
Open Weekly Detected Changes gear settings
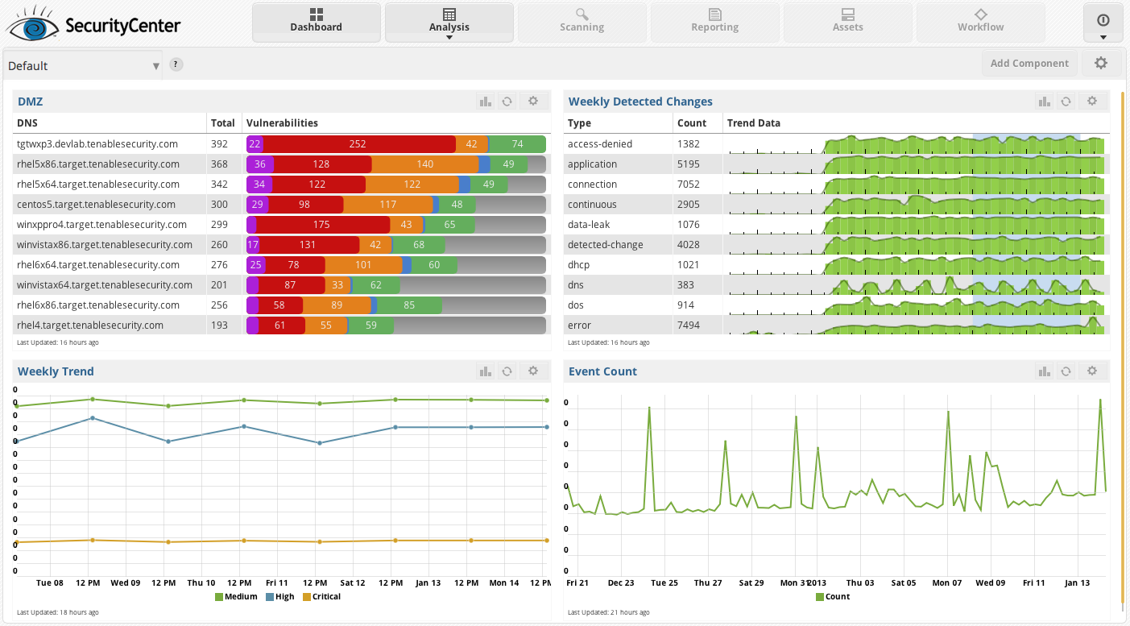1092,102
